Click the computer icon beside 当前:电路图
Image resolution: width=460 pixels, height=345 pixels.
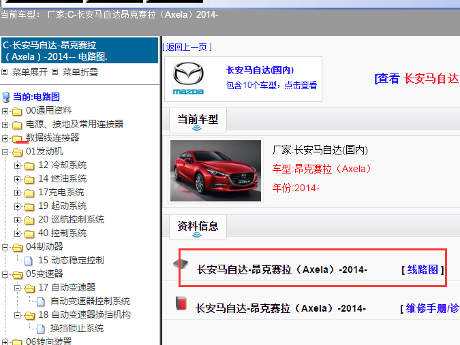coord(6,97)
